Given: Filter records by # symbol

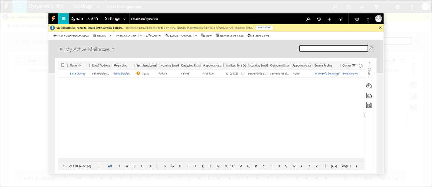Looking at the screenshot, I should [x=119, y=166].
